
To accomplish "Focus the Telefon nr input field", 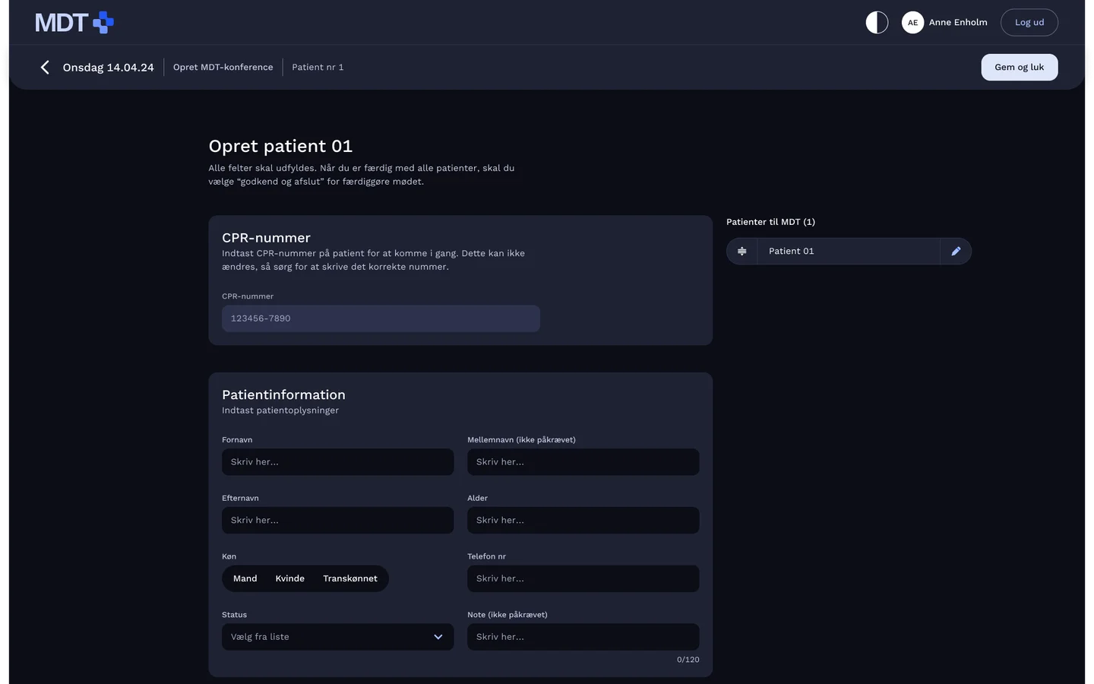I will (583, 579).
